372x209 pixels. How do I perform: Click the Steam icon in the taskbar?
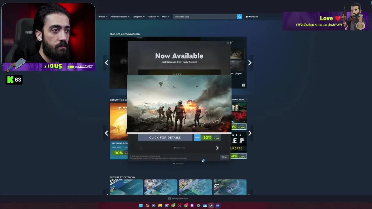pos(211,206)
